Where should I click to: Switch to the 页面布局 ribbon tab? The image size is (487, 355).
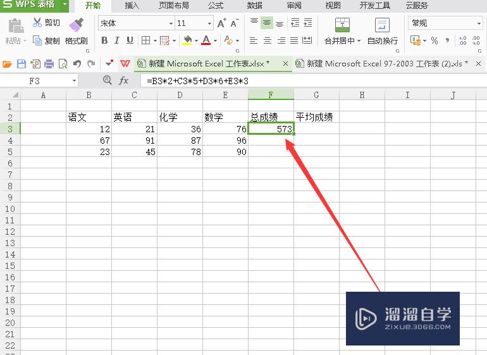click(174, 6)
